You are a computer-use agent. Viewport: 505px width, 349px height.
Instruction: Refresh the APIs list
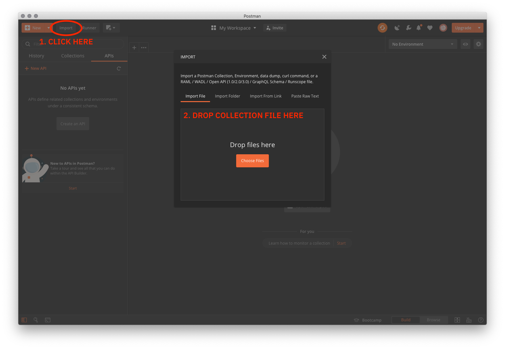[119, 68]
